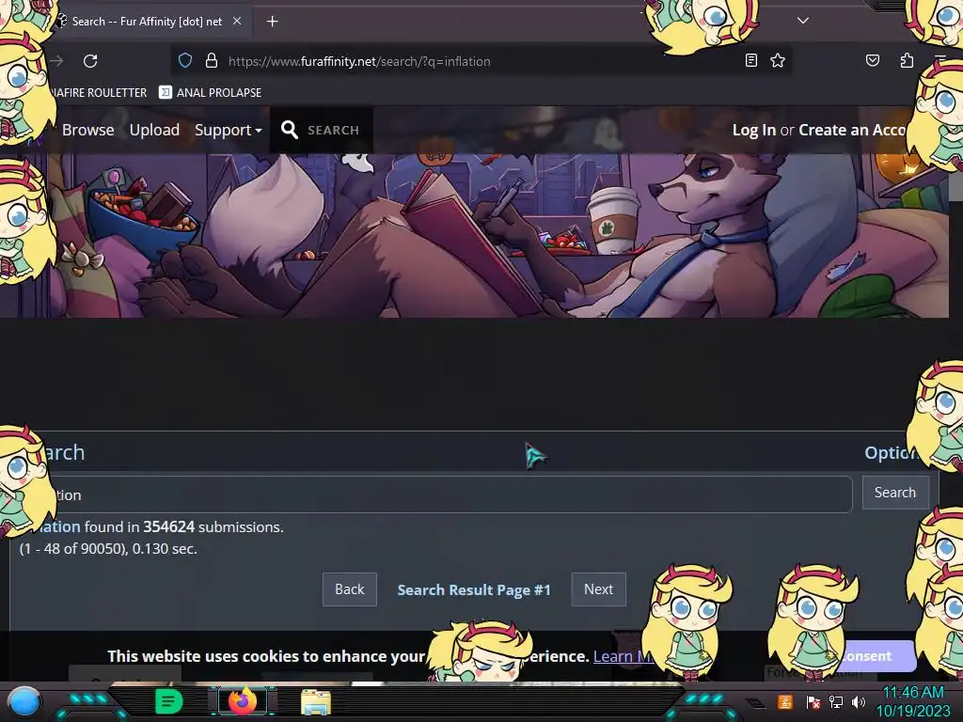Open File Explorer from the taskbar
The width and height of the screenshot is (963, 722).
tap(316, 701)
